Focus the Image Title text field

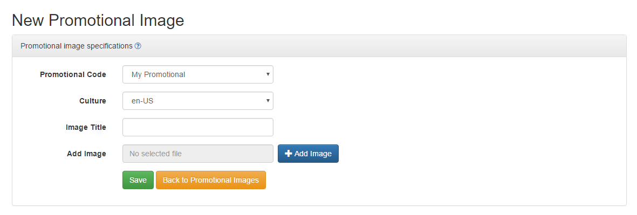coord(198,127)
